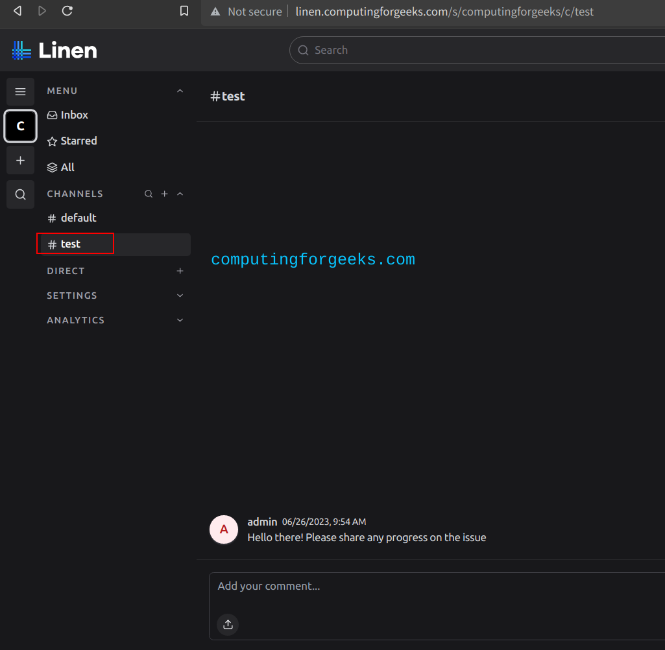Click the MENU section label

62,91
